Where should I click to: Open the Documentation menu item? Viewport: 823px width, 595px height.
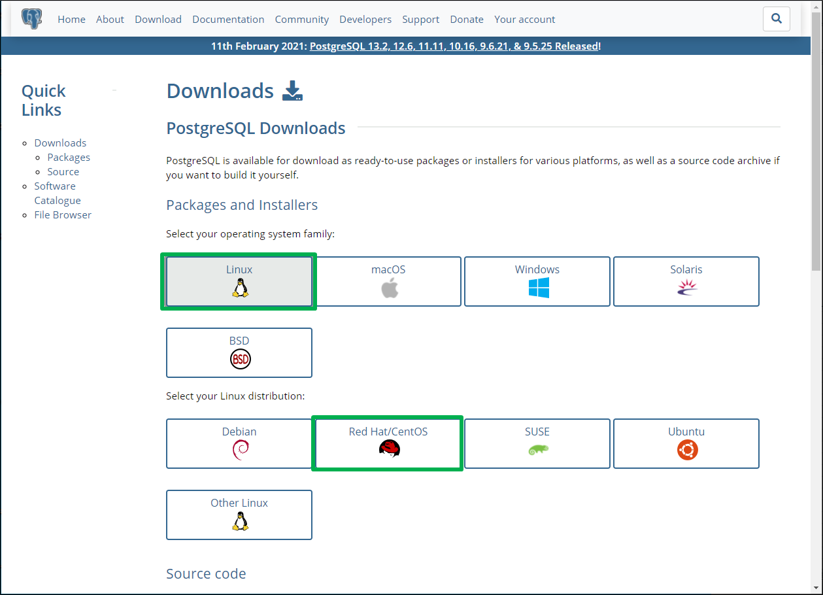pyautogui.click(x=228, y=20)
